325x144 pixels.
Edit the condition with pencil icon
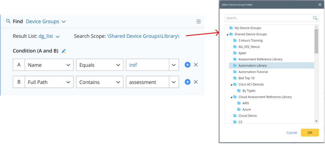tap(64, 51)
